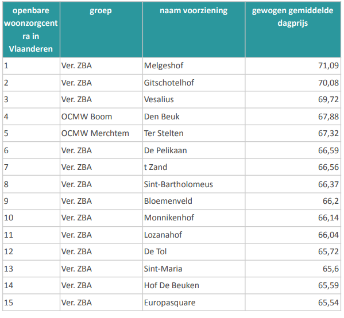Select the OCMW Merchtem group cell
The height and width of the screenshot is (318, 344).
coord(101,133)
